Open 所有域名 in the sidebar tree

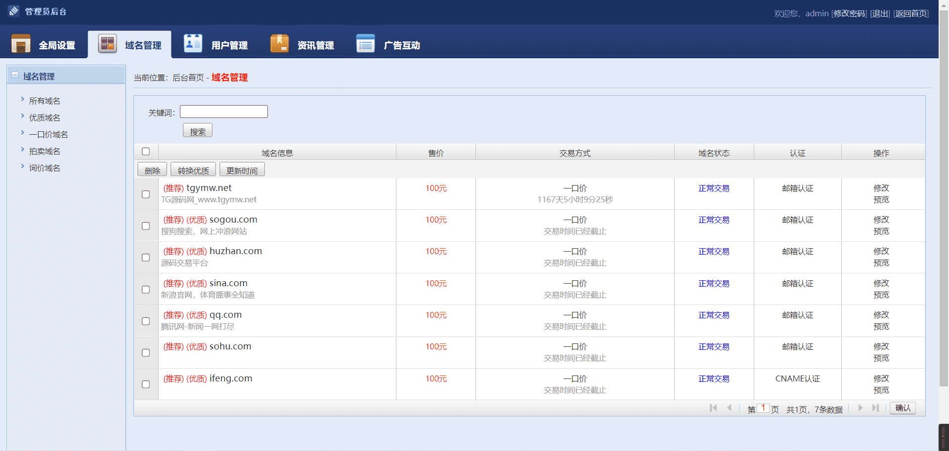click(44, 101)
